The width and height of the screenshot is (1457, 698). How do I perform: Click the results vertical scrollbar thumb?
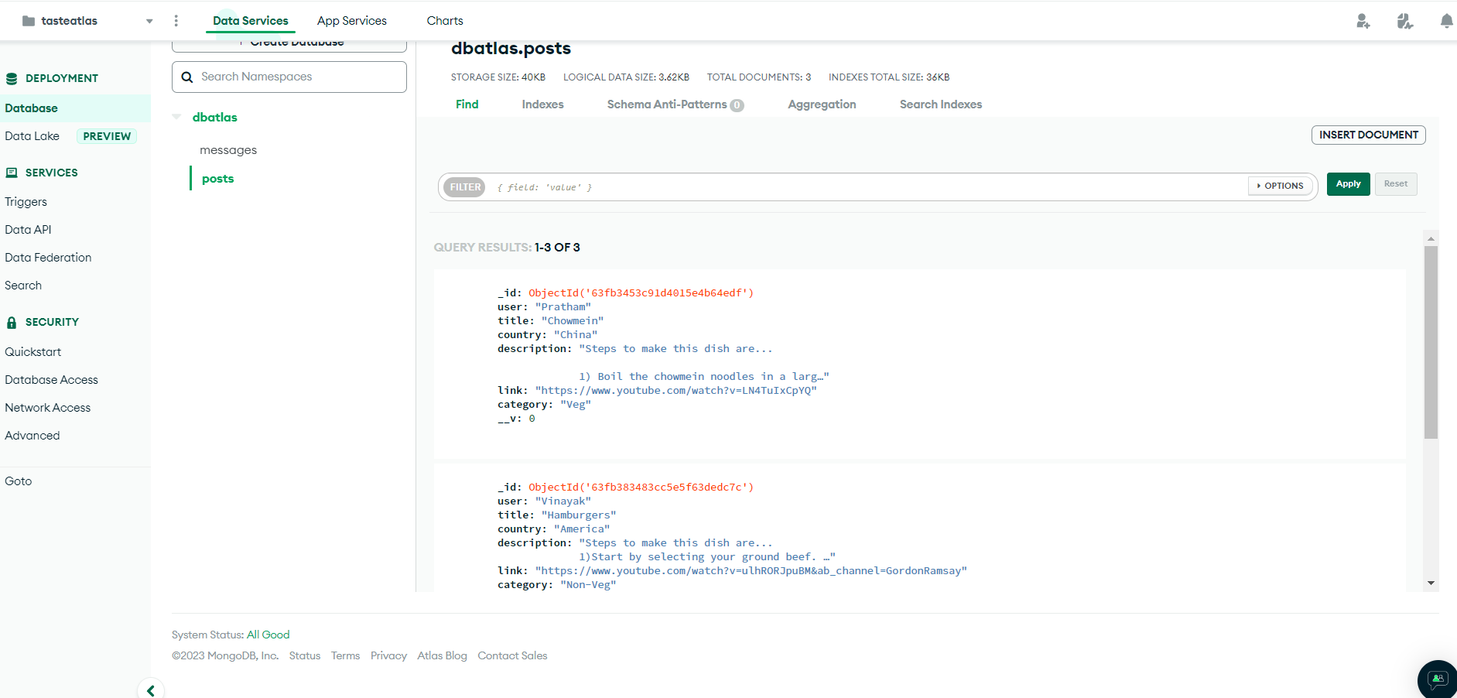1431,343
